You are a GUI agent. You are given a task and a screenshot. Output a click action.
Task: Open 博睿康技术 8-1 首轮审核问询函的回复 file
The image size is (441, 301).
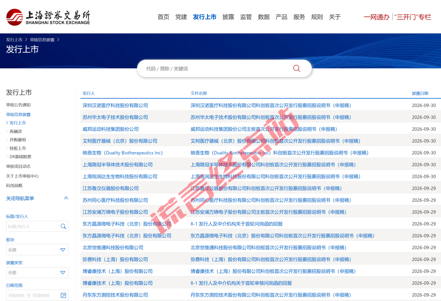click(241, 283)
